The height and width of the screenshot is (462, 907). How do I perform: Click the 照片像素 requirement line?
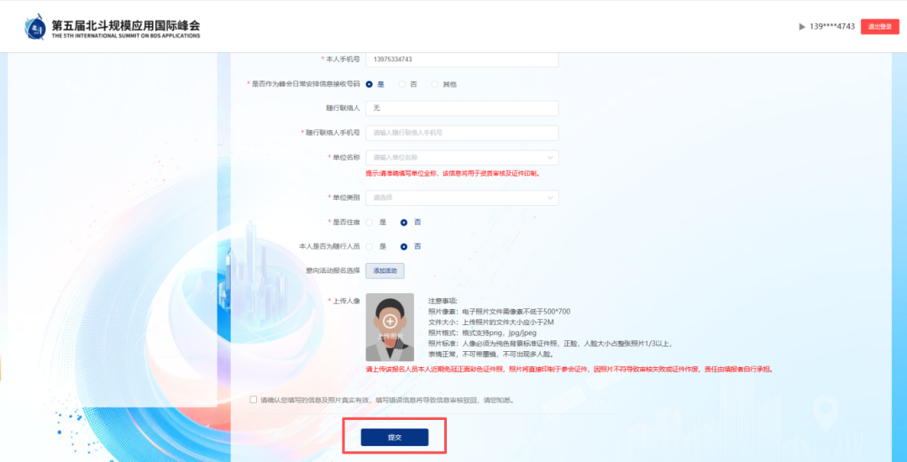[499, 311]
